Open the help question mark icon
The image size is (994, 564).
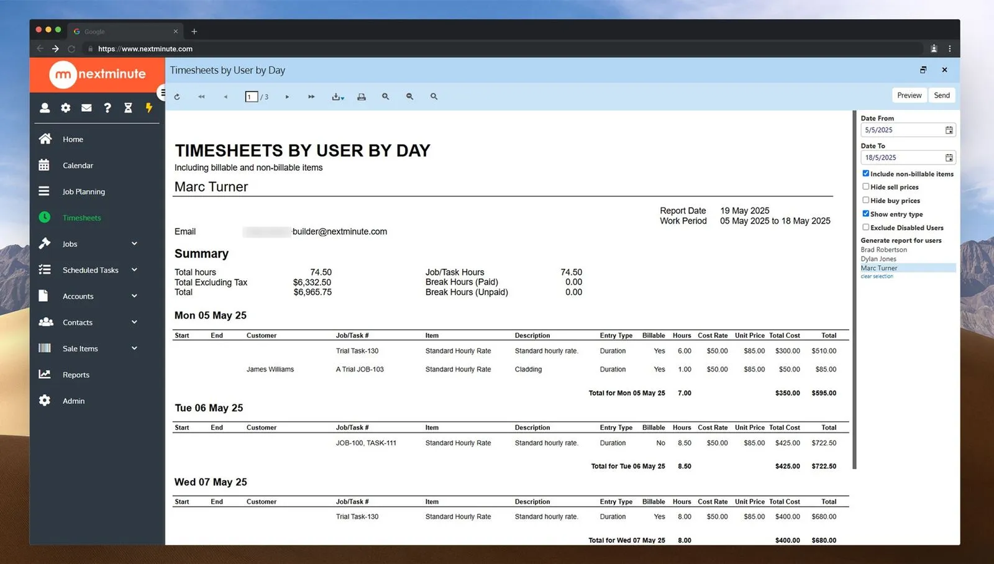tap(107, 107)
